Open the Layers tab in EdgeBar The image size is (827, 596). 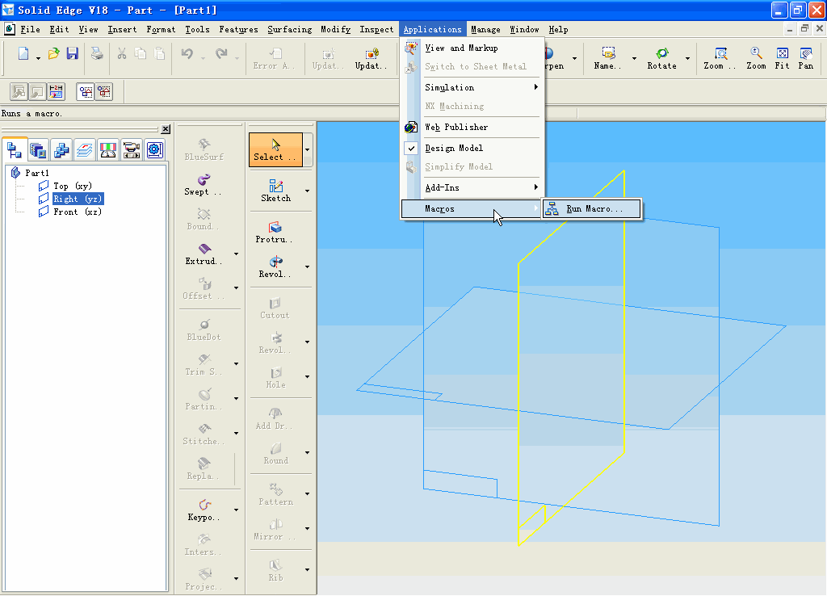point(84,150)
